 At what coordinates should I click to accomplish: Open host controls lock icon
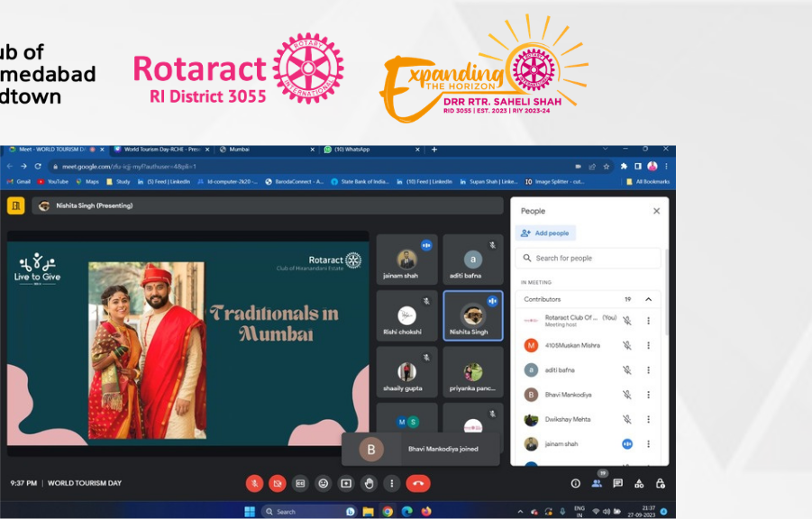(661, 483)
